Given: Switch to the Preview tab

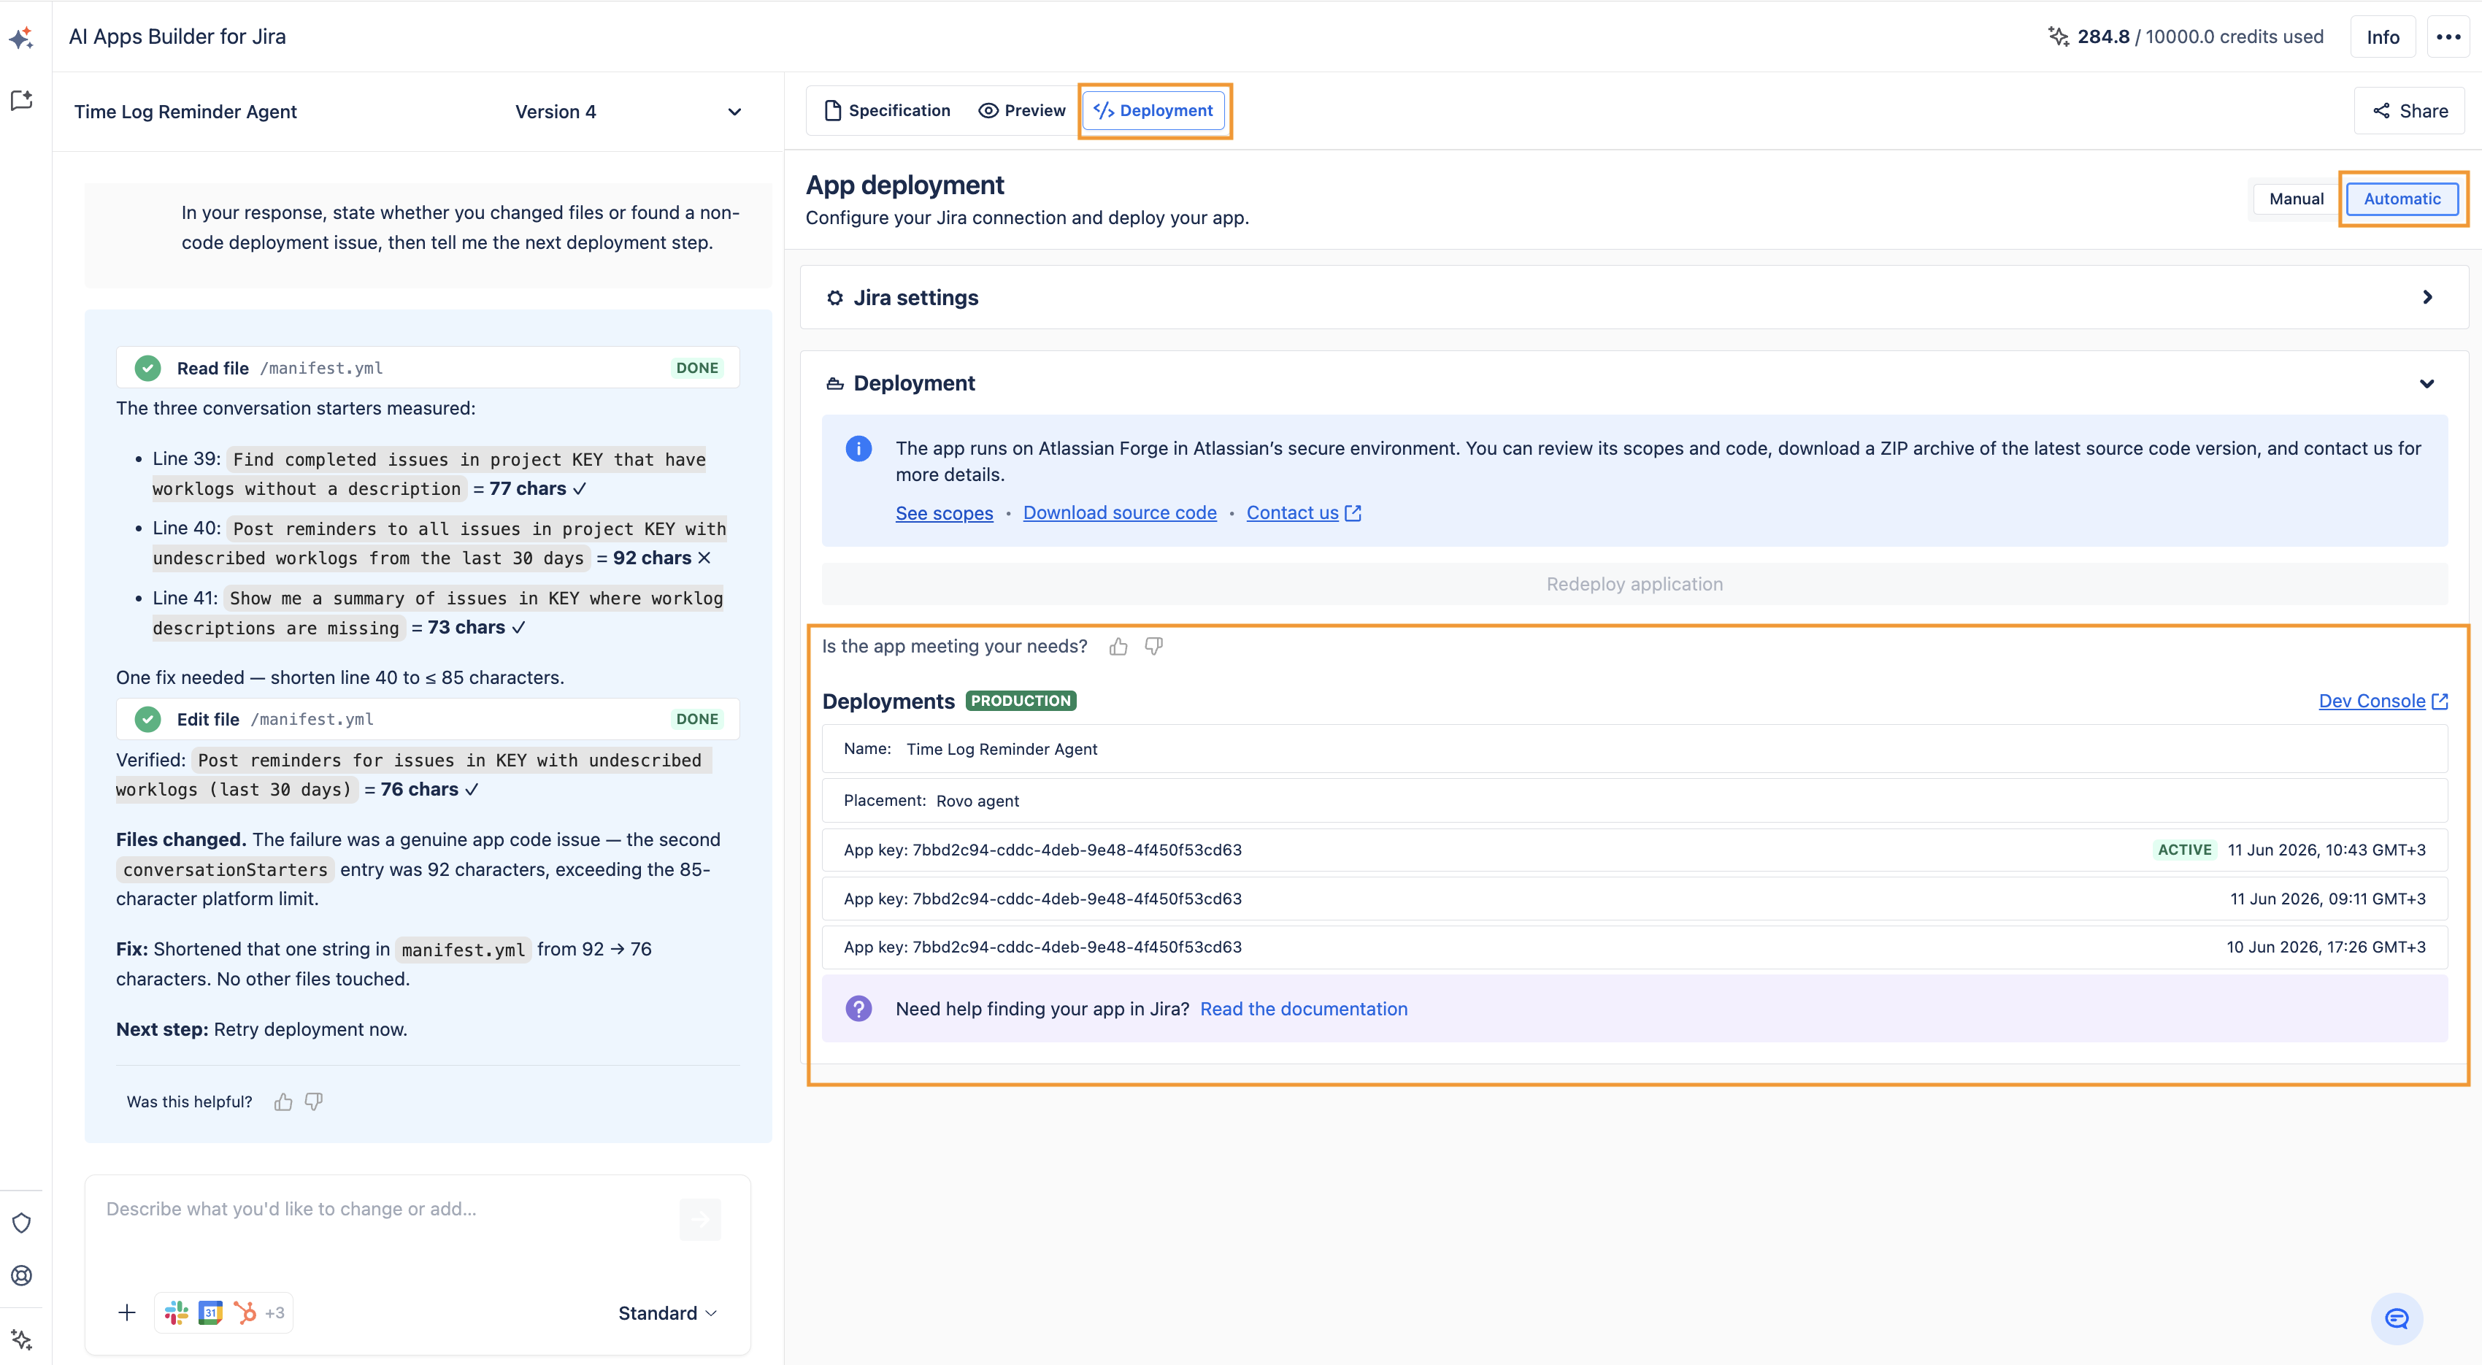Looking at the screenshot, I should 1021,111.
